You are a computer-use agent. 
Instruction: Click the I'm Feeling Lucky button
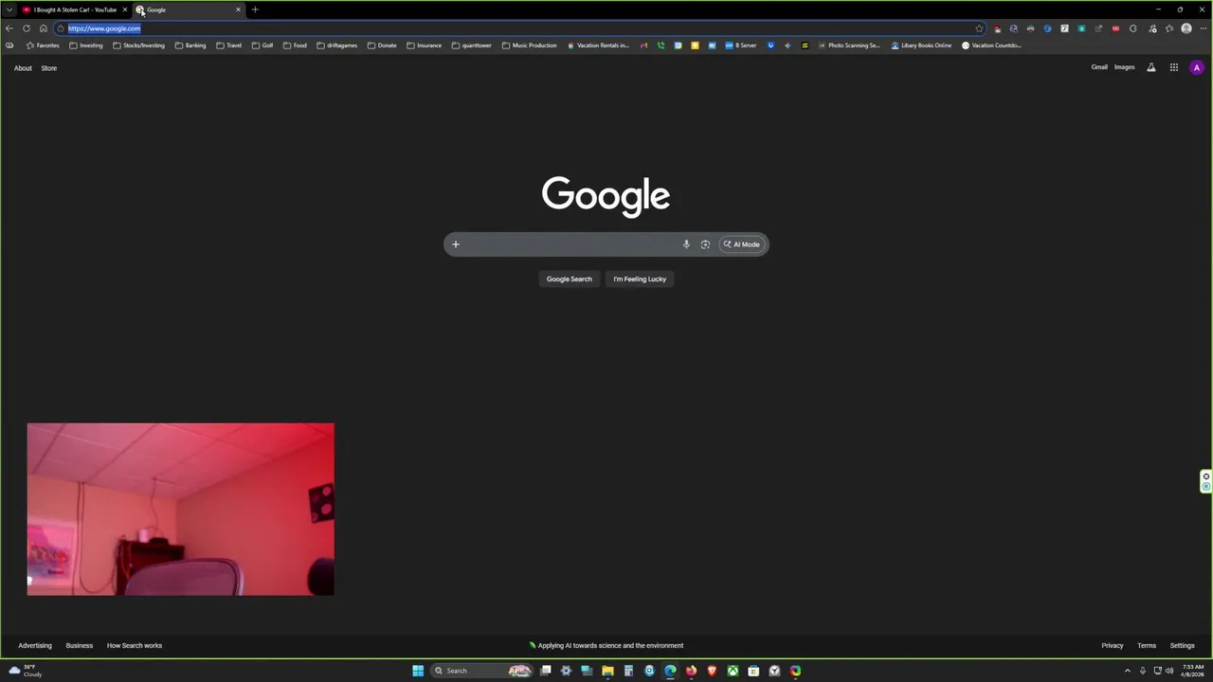(640, 278)
